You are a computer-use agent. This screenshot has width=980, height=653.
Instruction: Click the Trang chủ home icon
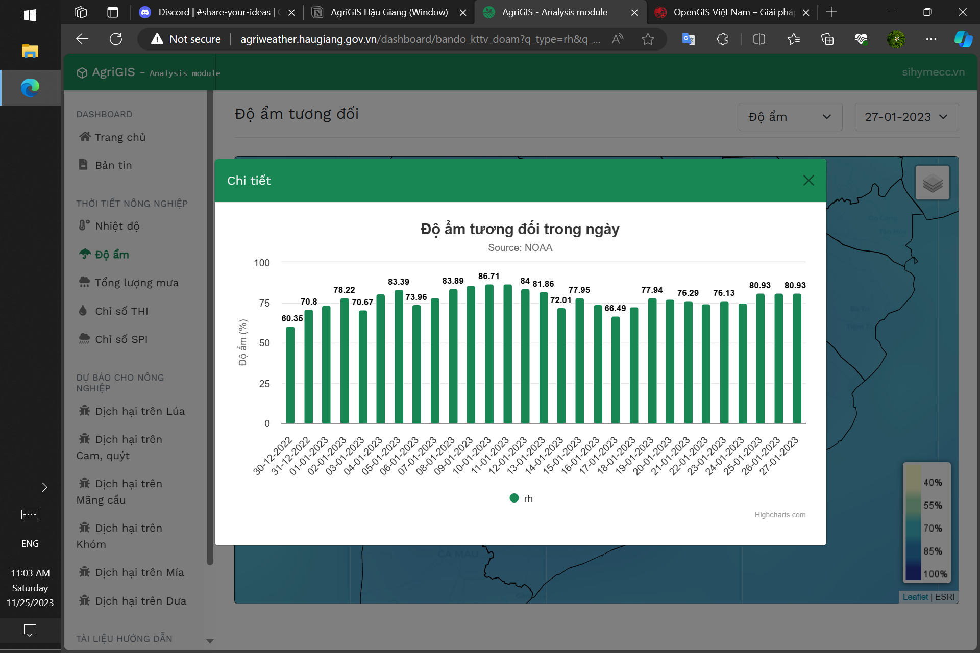coord(85,137)
